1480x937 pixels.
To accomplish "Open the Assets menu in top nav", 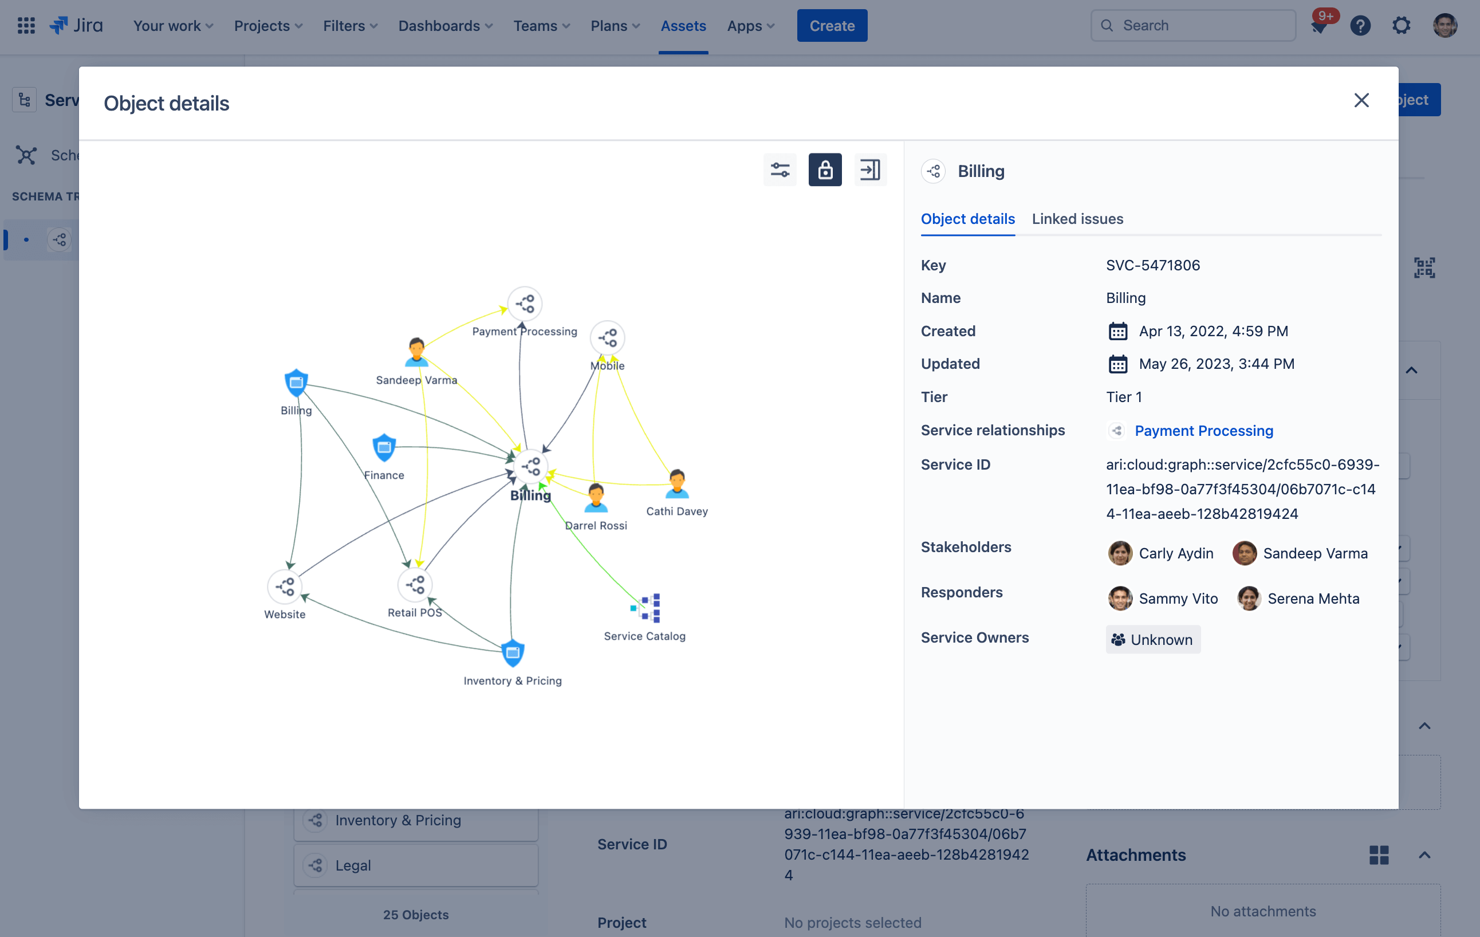I will [x=683, y=25].
